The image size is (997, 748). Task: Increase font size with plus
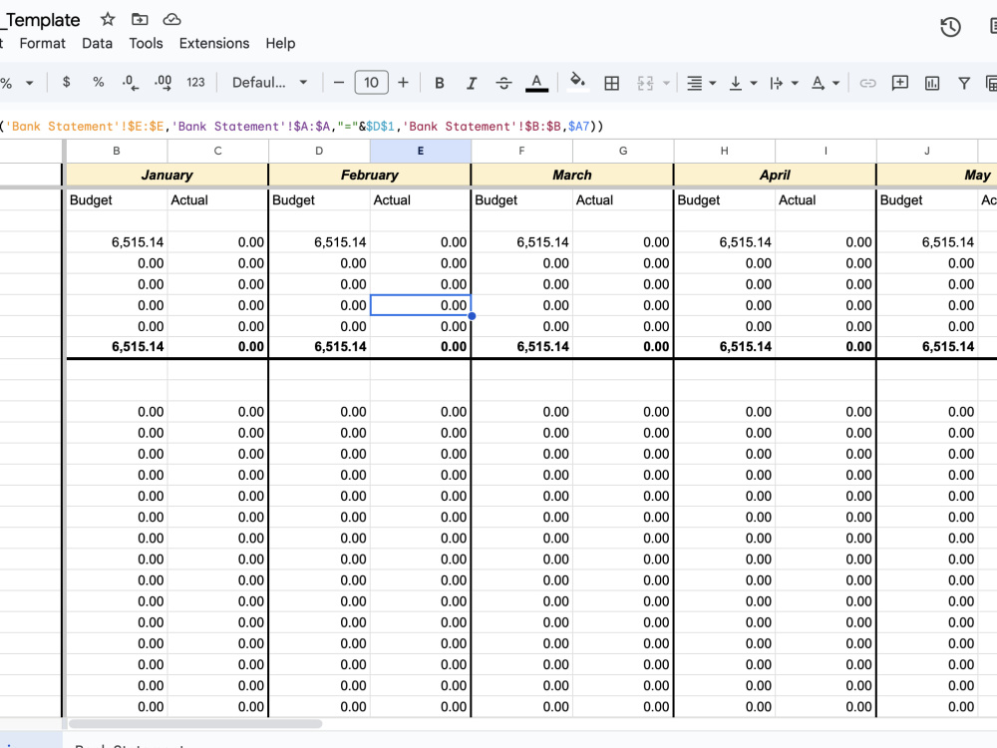403,83
